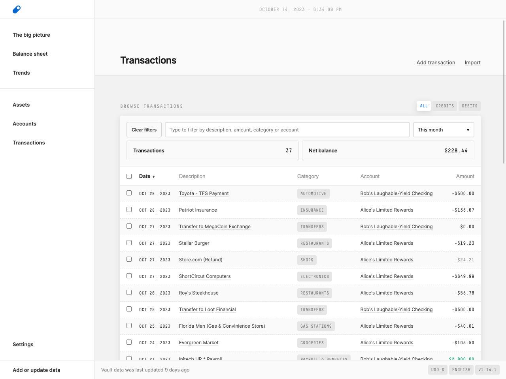Check the Toyota - TFS Payment row

(129, 193)
